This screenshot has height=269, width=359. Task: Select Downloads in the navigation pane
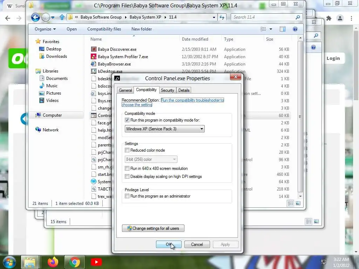point(56,56)
